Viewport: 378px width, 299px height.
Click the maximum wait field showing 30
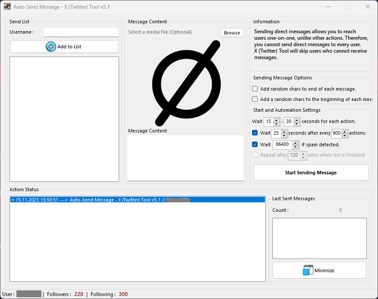[289, 122]
